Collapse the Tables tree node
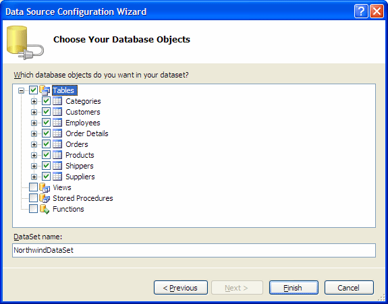Viewport: 388px width, 304px height. click(22, 90)
